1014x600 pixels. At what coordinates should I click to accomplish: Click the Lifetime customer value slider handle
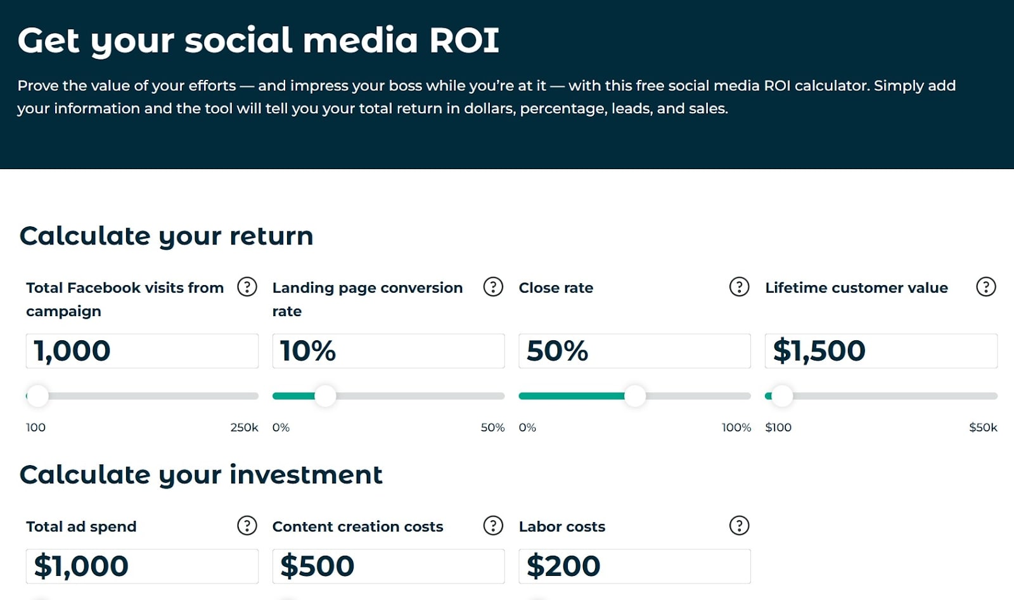[x=782, y=396]
